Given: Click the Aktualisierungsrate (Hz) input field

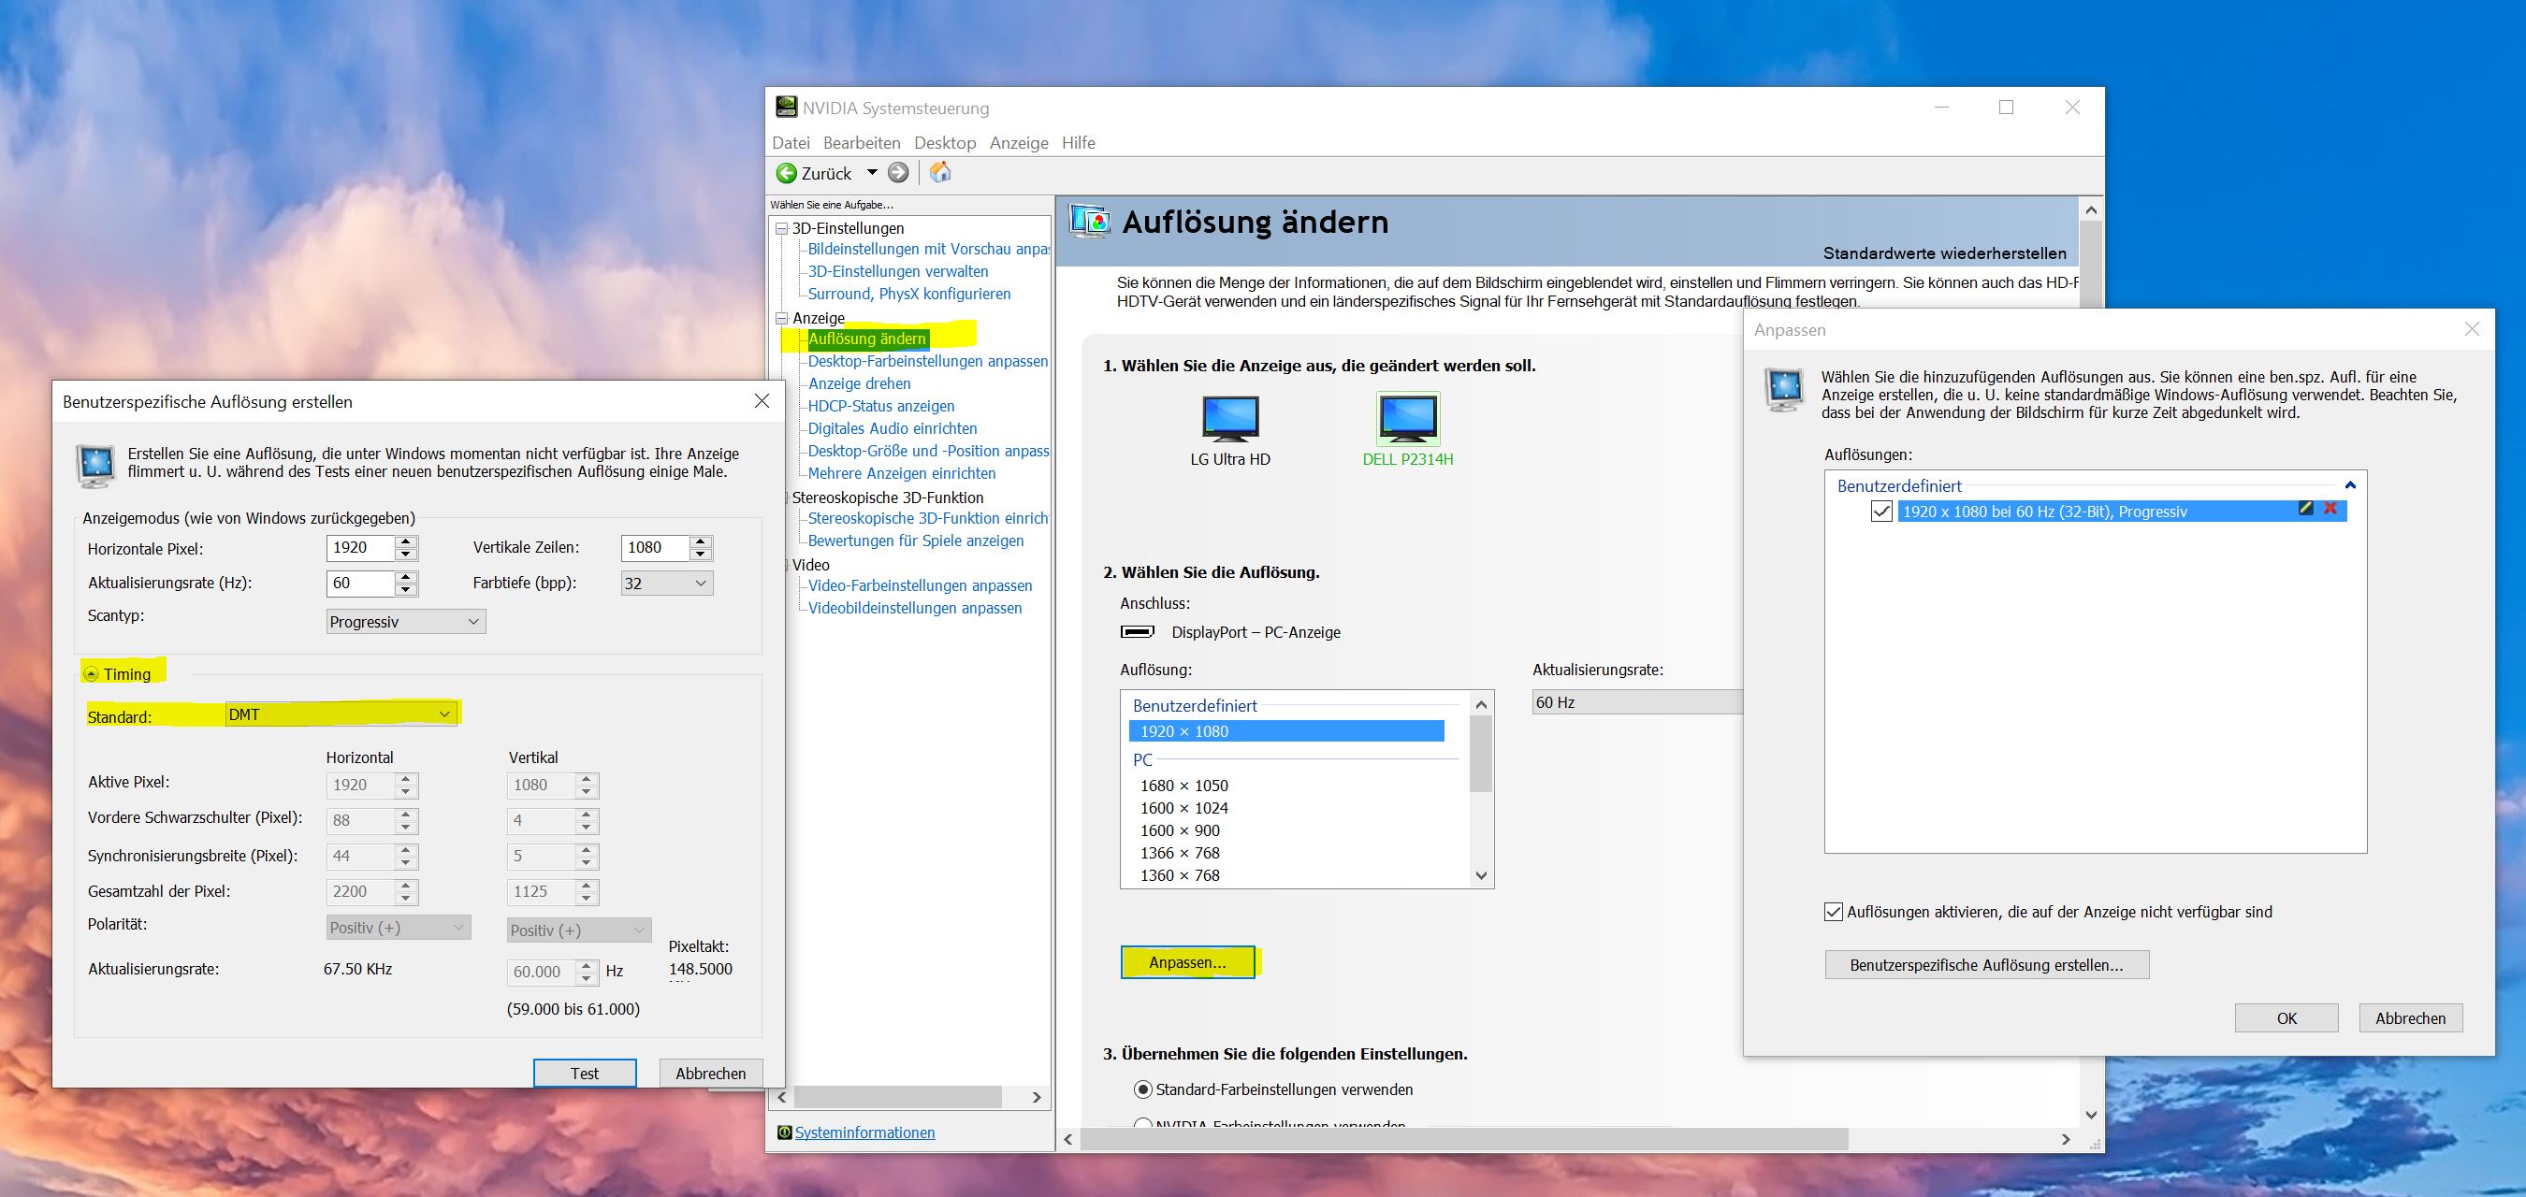Looking at the screenshot, I should (360, 583).
